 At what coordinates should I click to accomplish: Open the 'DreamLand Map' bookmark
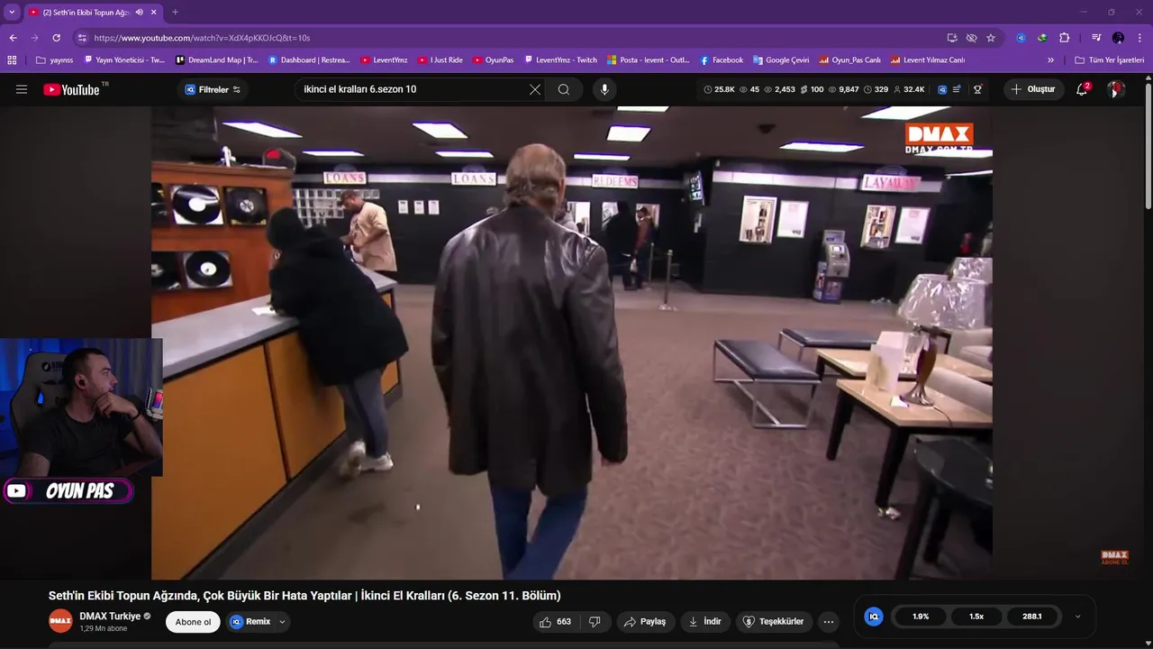(x=217, y=60)
